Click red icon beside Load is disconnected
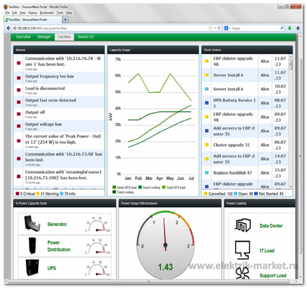307x288 pixels. pyautogui.click(x=18, y=90)
